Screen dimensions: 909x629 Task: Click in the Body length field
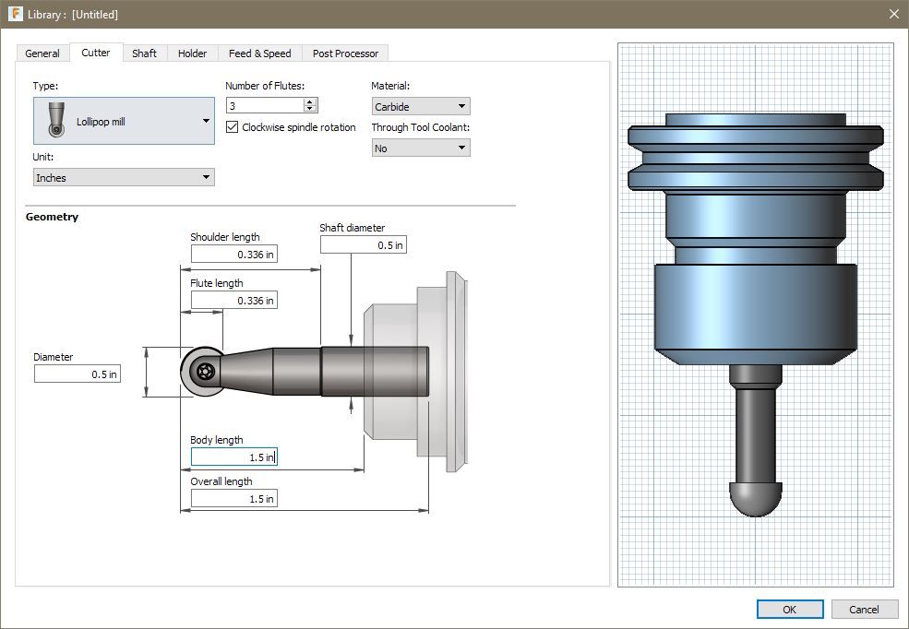tap(234, 457)
